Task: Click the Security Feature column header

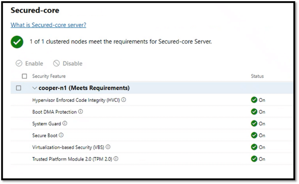Action: [49, 76]
